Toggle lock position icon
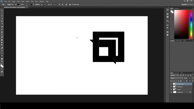 coord(179,81)
